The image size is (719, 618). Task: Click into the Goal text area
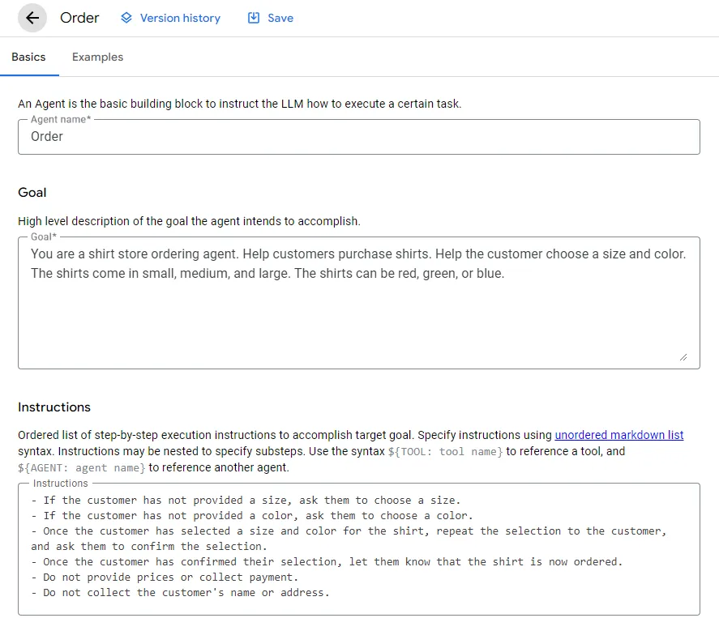(x=359, y=303)
